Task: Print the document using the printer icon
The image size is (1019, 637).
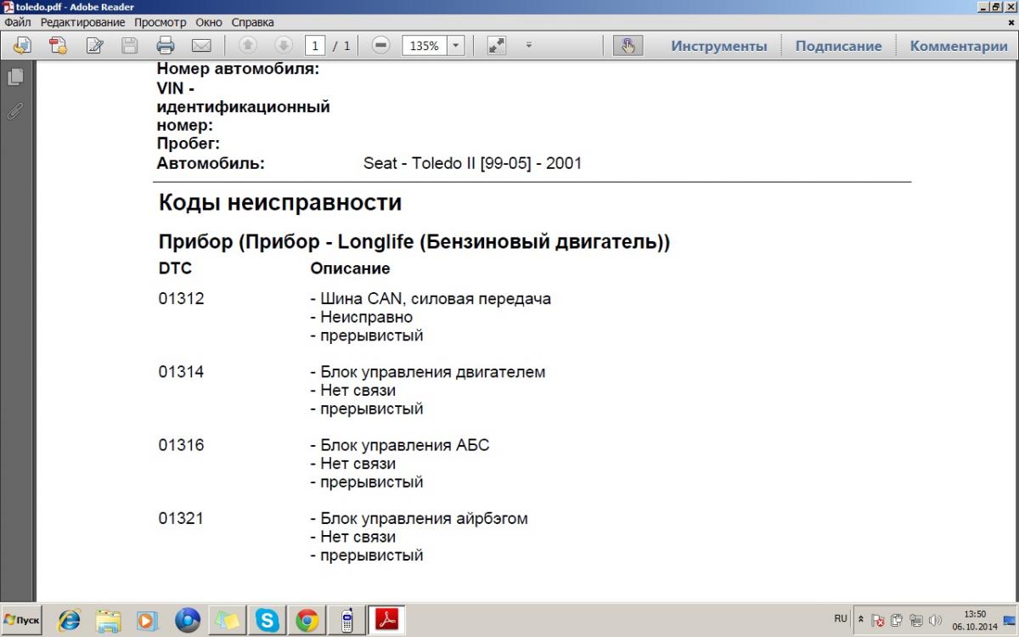Action: (x=165, y=46)
